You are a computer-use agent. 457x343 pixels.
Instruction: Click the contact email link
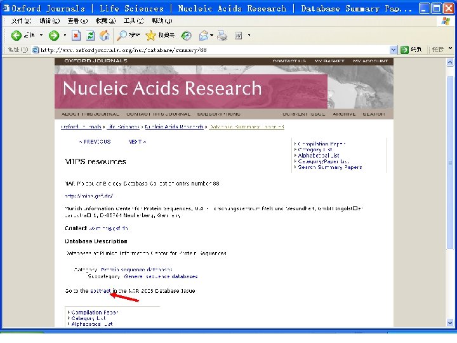[109, 228]
